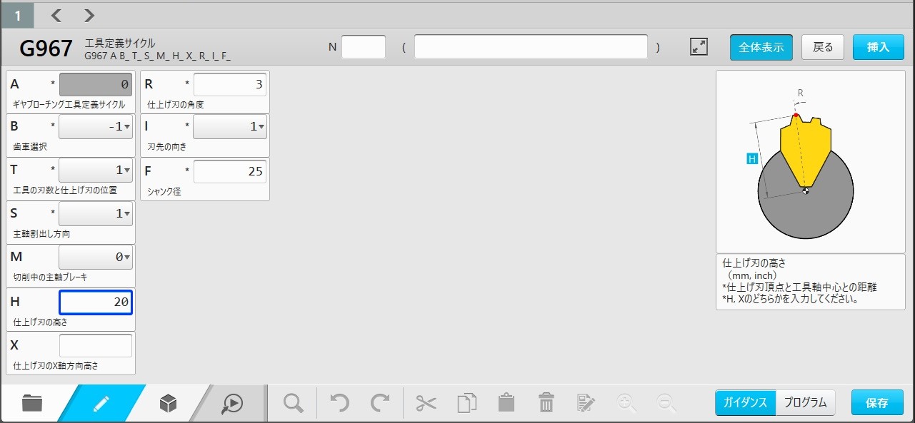The height and width of the screenshot is (423, 915).
Task: Expand the diagram with the enlarge icon
Action: [x=699, y=47]
